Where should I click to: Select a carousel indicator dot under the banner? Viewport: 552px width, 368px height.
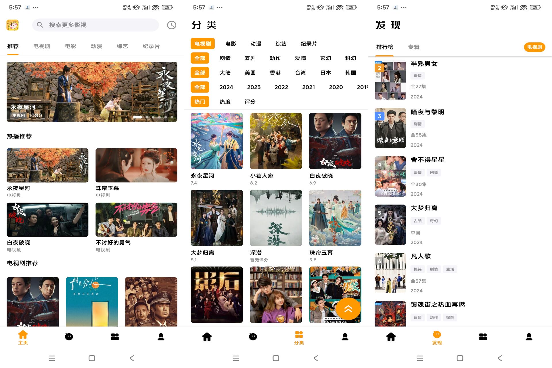(x=147, y=117)
